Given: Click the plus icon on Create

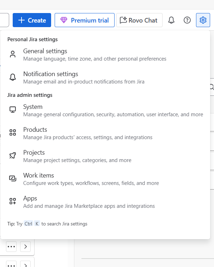Looking at the screenshot, I should coord(22,20).
